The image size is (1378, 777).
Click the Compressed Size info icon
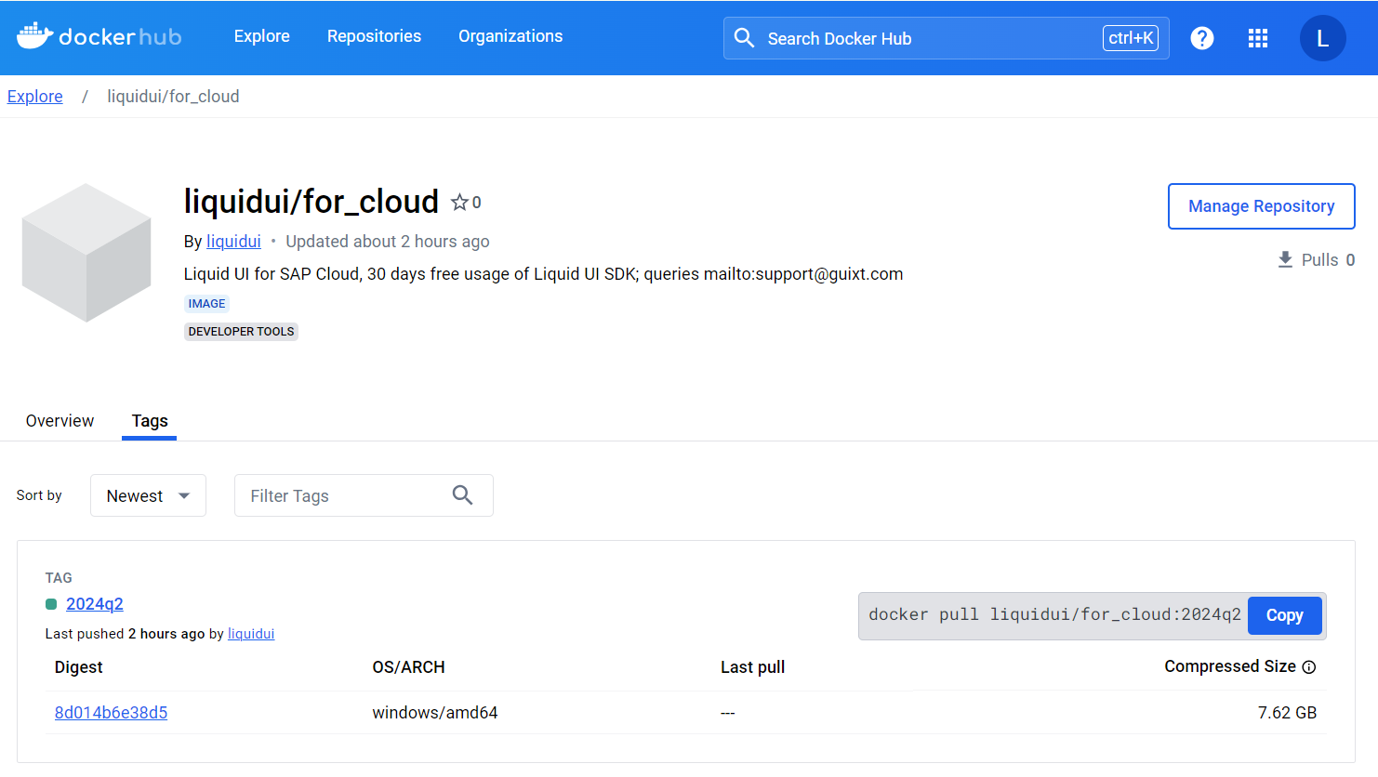point(1309,666)
